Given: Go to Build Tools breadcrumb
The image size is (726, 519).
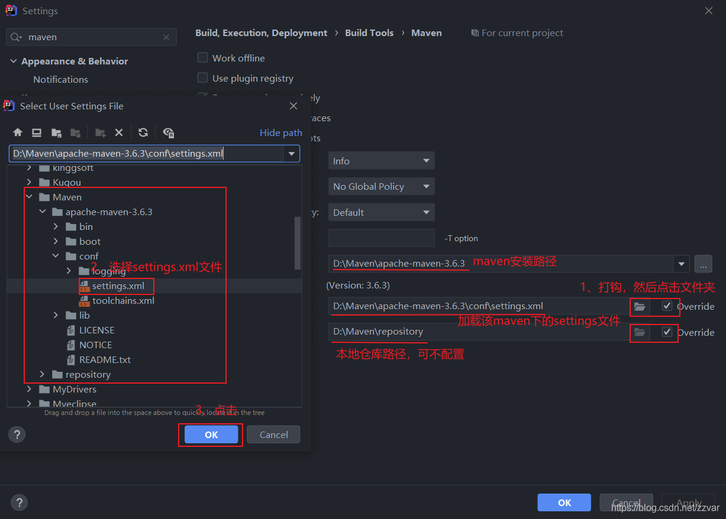Looking at the screenshot, I should (369, 33).
